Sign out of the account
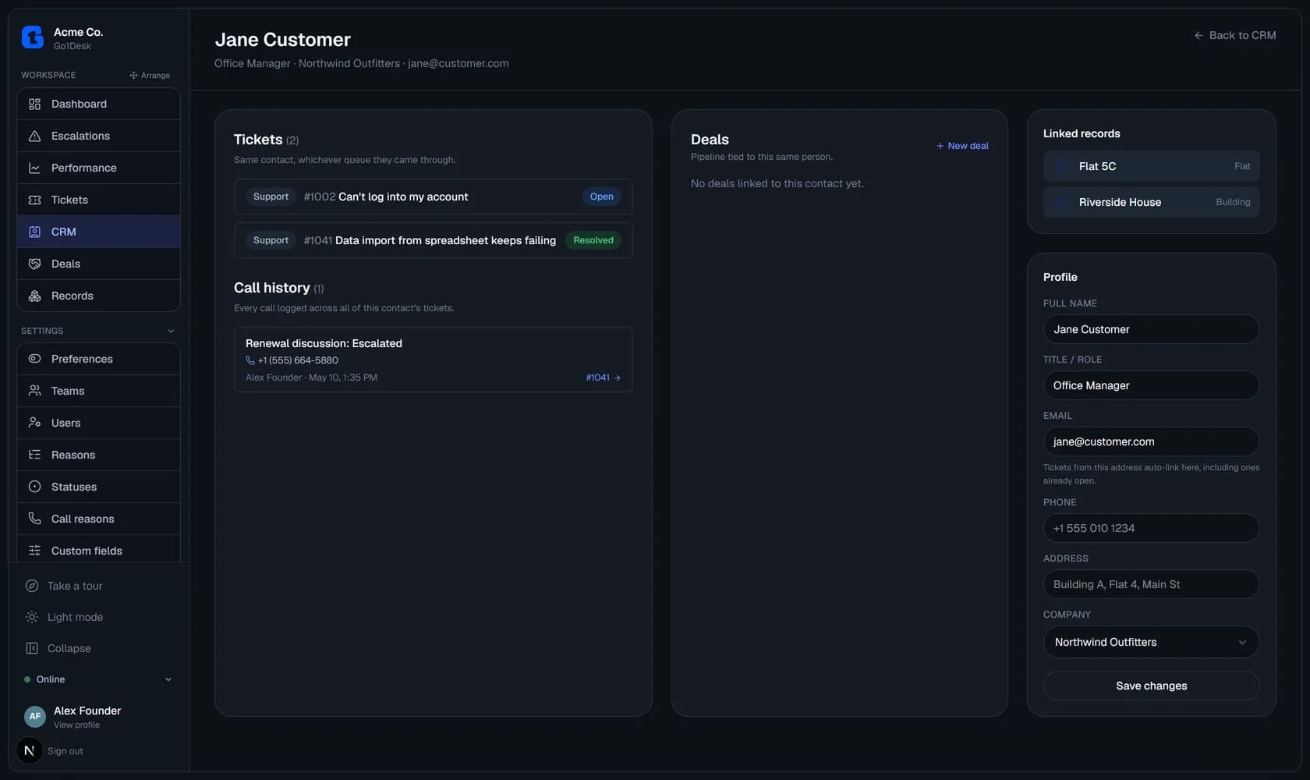The image size is (1310, 780). pos(65,751)
